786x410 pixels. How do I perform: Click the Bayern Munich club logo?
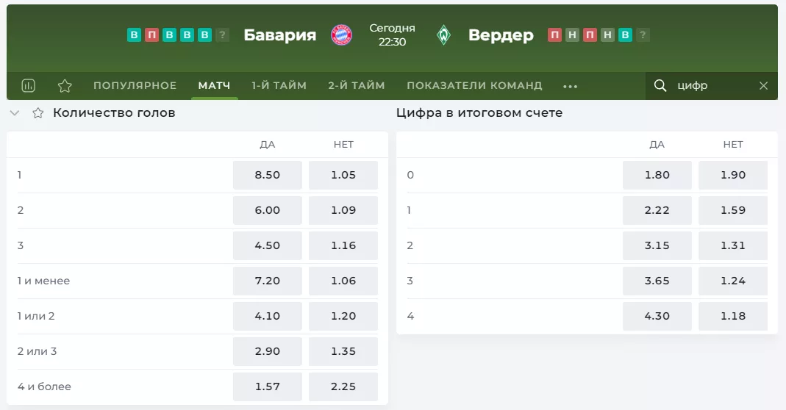point(341,35)
